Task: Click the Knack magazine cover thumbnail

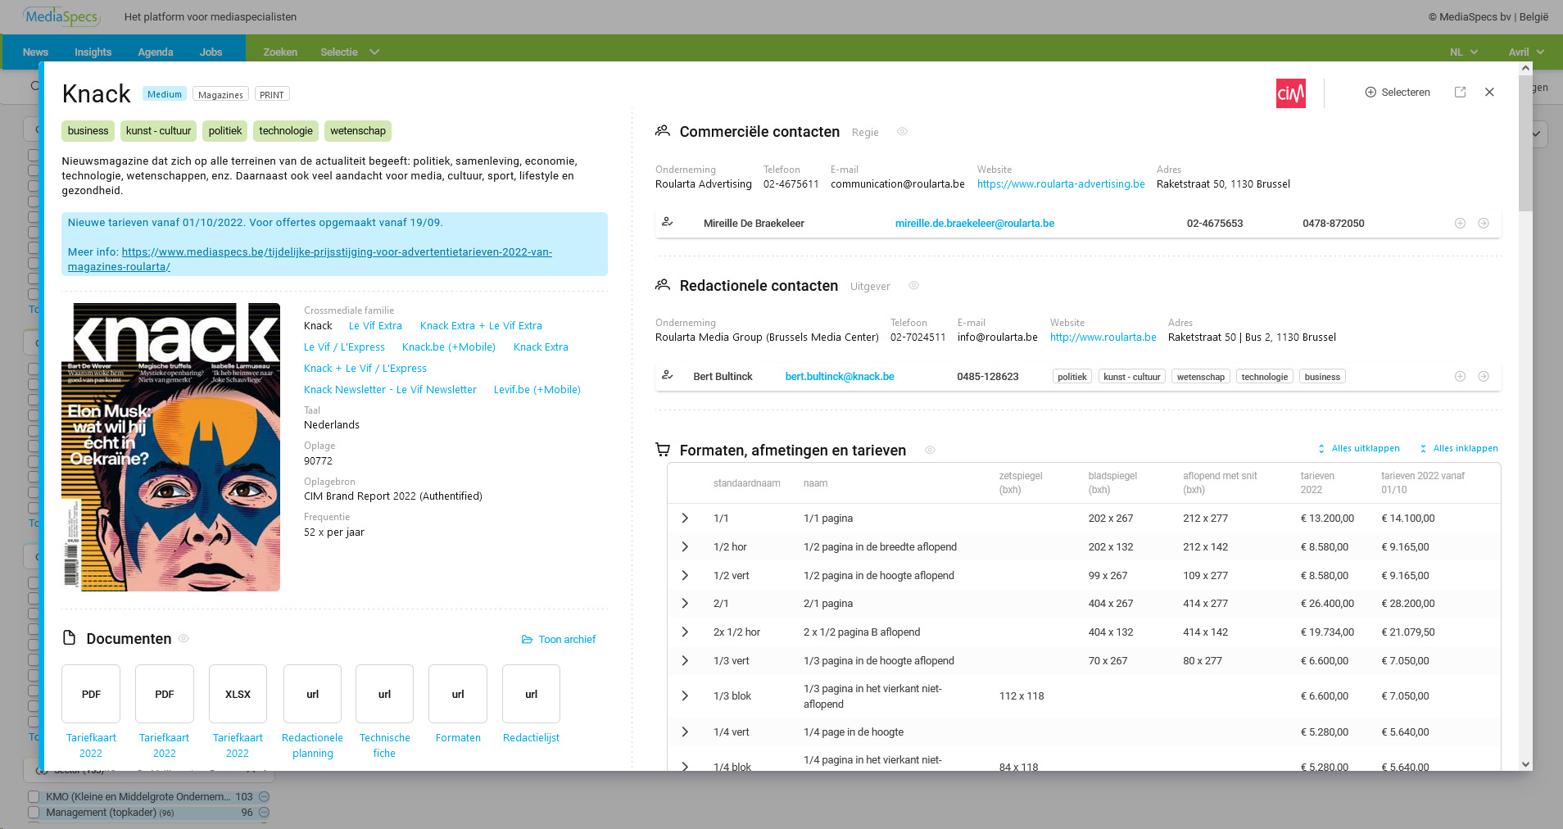Action: tap(170, 447)
